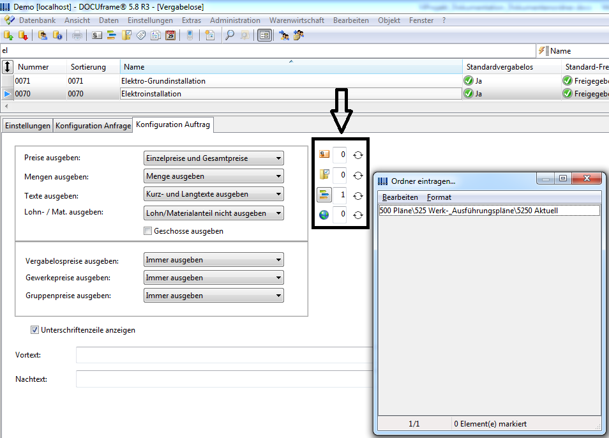
Task: Click the globe icon beside counter
Action: point(324,215)
